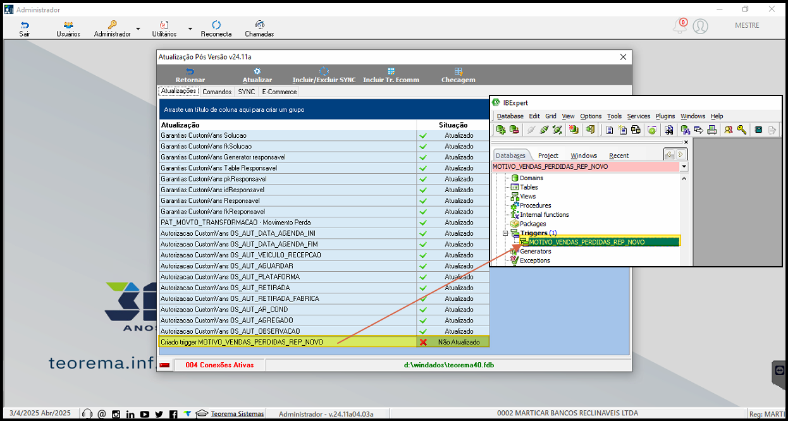Open the Tools menu in IBExpert

pos(614,116)
